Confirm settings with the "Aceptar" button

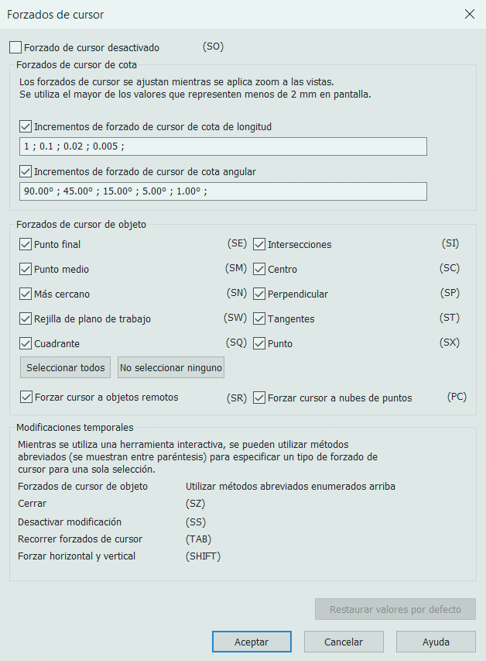252,642
